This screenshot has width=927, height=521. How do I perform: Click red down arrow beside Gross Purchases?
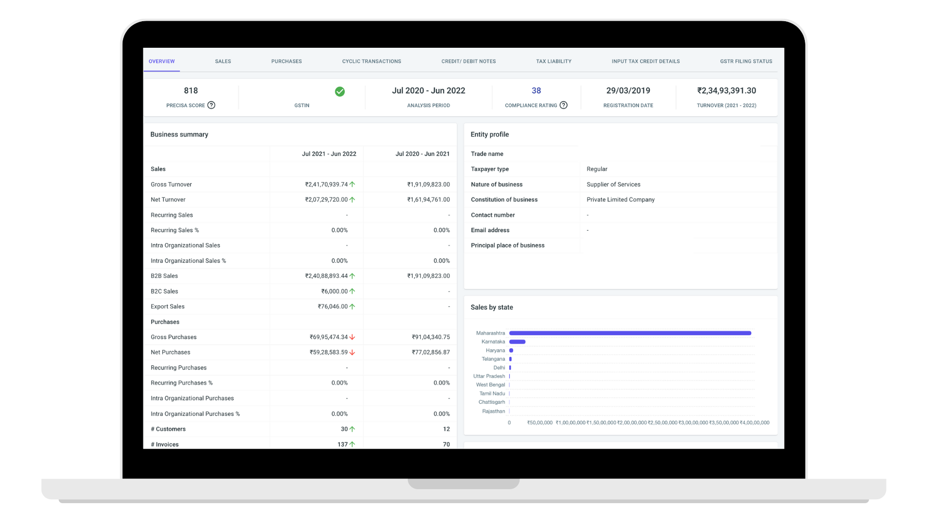point(352,337)
